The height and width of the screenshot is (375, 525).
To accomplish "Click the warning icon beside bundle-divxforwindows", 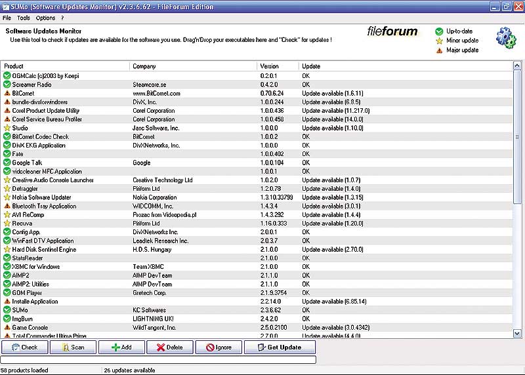I will (x=7, y=102).
